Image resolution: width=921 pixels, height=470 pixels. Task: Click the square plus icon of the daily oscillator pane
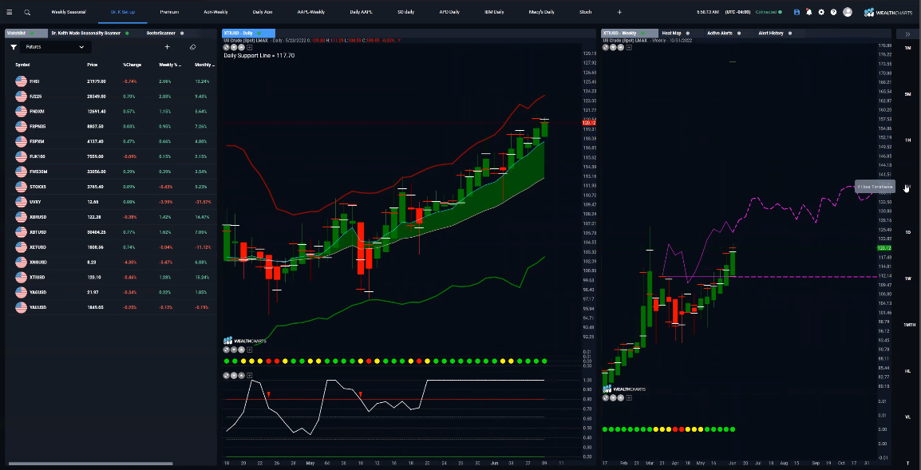(x=250, y=375)
